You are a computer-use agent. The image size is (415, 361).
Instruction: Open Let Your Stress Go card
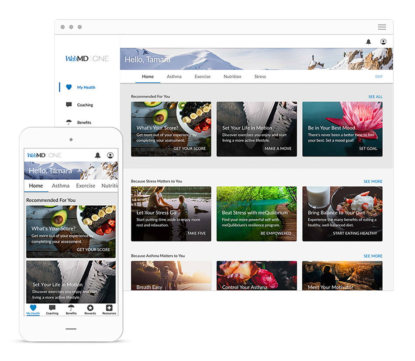click(x=171, y=214)
